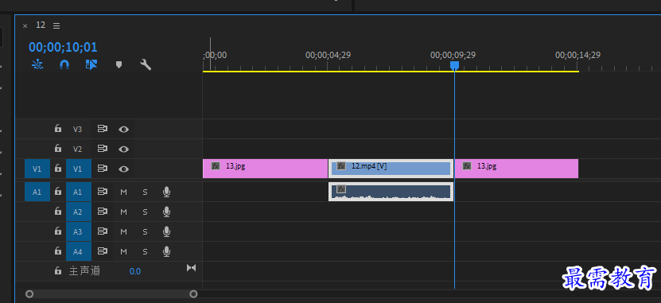Image resolution: width=661 pixels, height=303 pixels.
Task: Open the sequence 12 panel menu
Action: (56, 25)
